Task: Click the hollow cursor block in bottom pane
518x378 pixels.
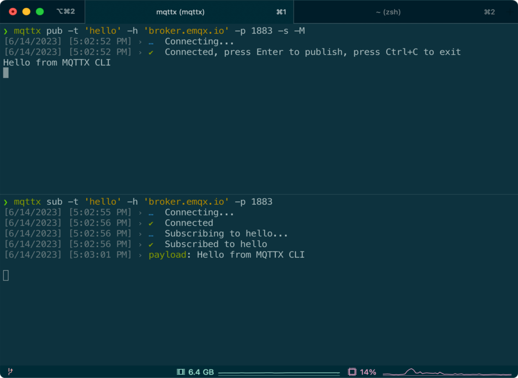Action: [6, 275]
